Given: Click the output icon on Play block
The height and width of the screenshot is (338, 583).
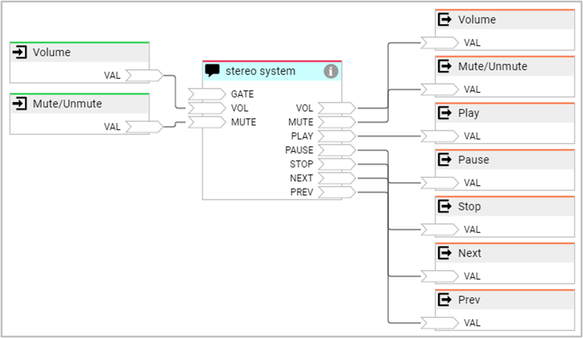Looking at the screenshot, I should 445,114.
